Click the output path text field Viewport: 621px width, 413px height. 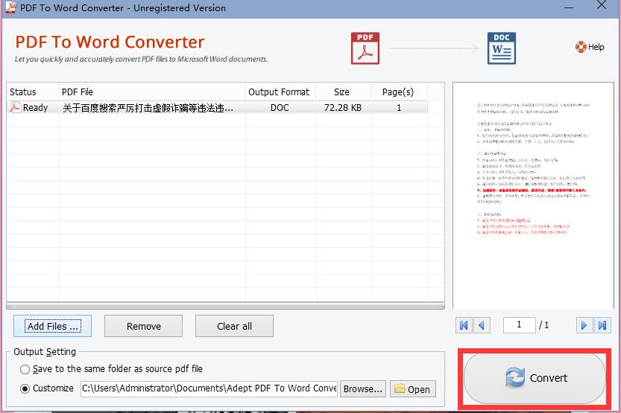coord(209,388)
